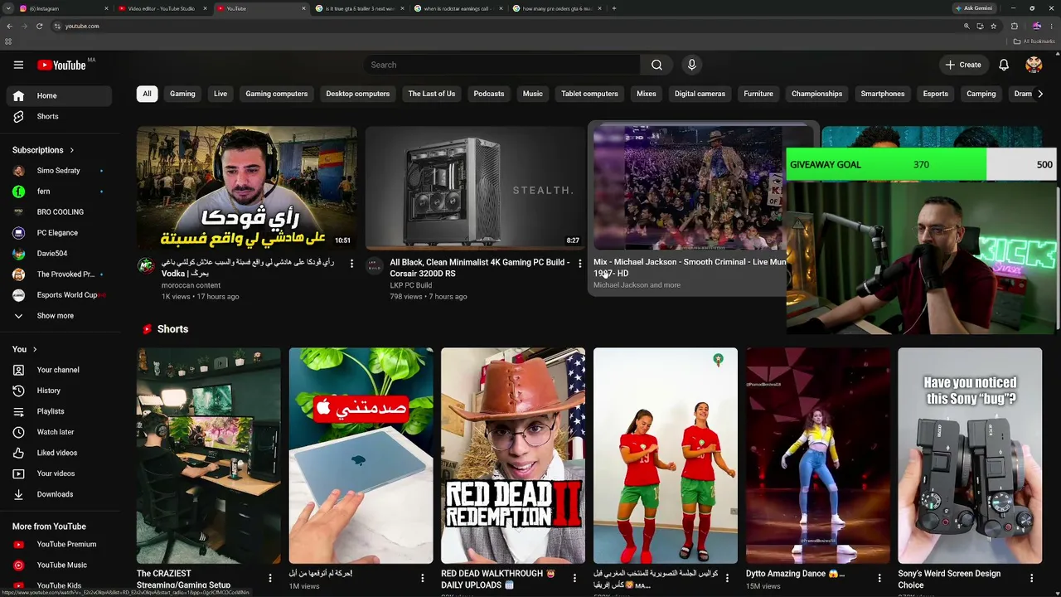Open options menu for the Corsair 3200D RS video
This screenshot has height=597, width=1061.
[x=580, y=264]
